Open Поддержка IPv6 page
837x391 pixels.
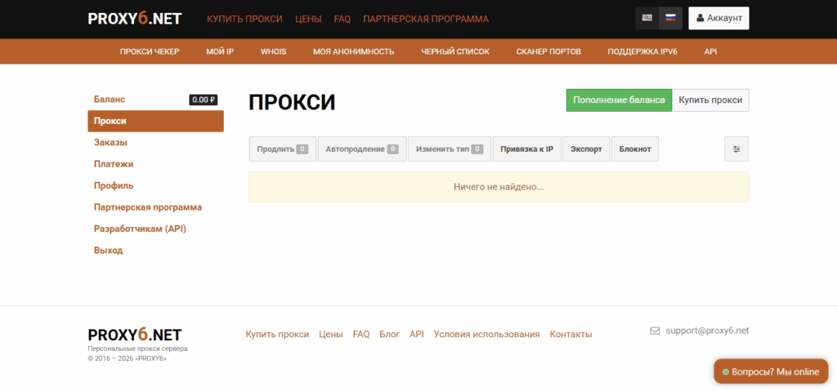tap(642, 51)
